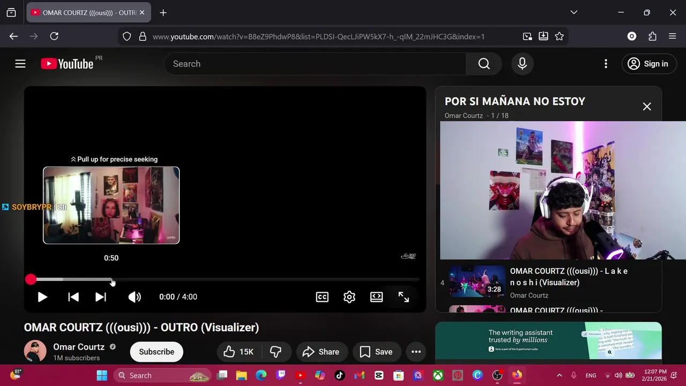This screenshot has width=686, height=386.
Task: Click the browser address bar URL
Action: tap(318, 36)
